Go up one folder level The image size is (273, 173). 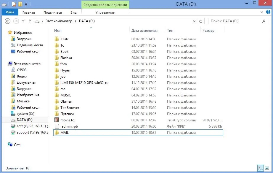30,21
